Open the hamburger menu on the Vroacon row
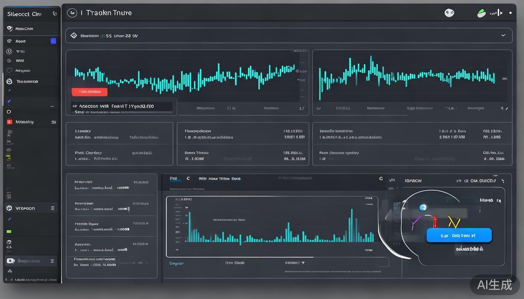Screen dimensions: 524x299 (x=53, y=208)
